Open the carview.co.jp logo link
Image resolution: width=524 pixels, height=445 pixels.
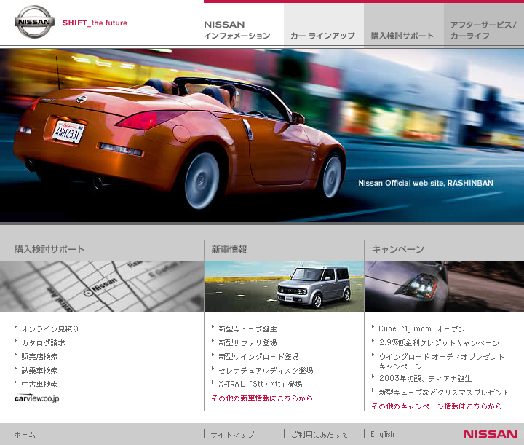tap(37, 398)
